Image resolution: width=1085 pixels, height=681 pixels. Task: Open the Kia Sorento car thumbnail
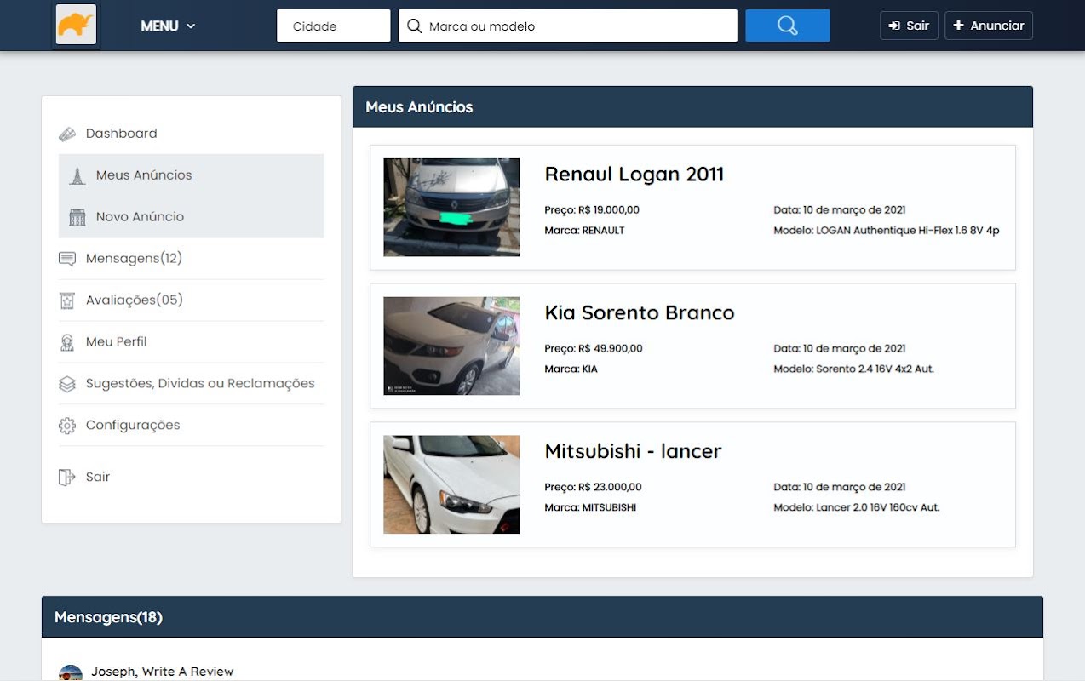(451, 346)
